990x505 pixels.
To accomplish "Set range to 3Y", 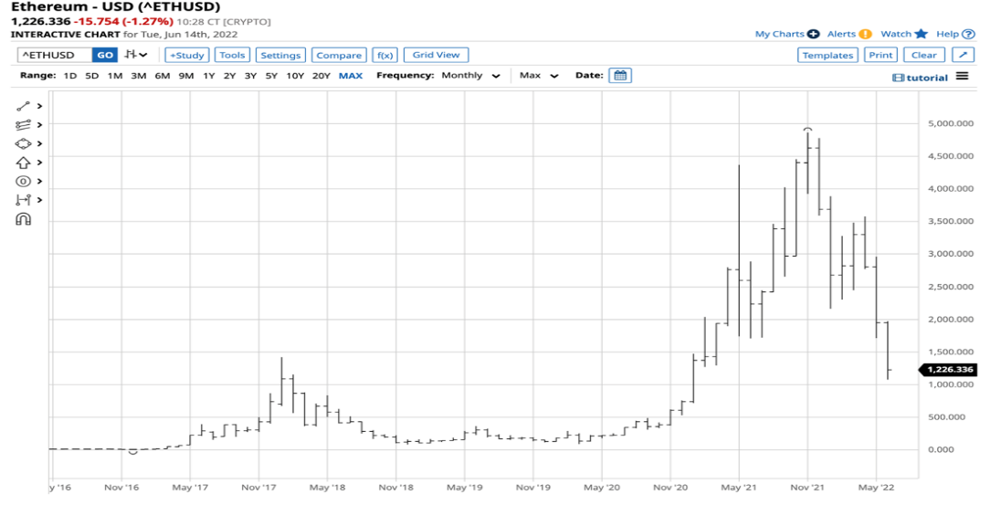I will [x=250, y=76].
